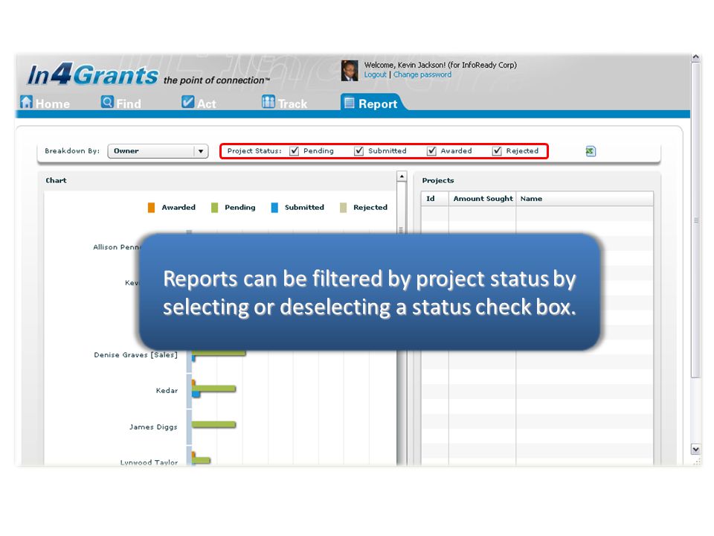The image size is (714, 536).
Task: Click the Awarded legend label text
Action: pyautogui.click(x=178, y=208)
